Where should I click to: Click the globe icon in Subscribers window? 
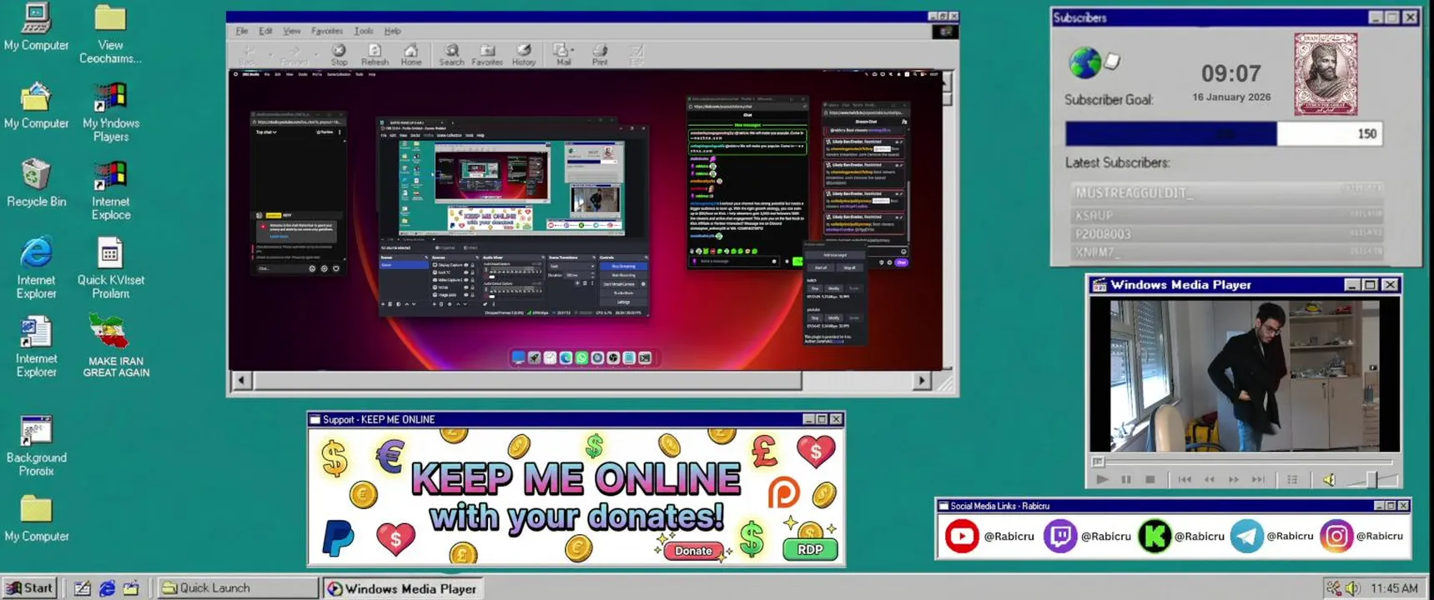1084,62
